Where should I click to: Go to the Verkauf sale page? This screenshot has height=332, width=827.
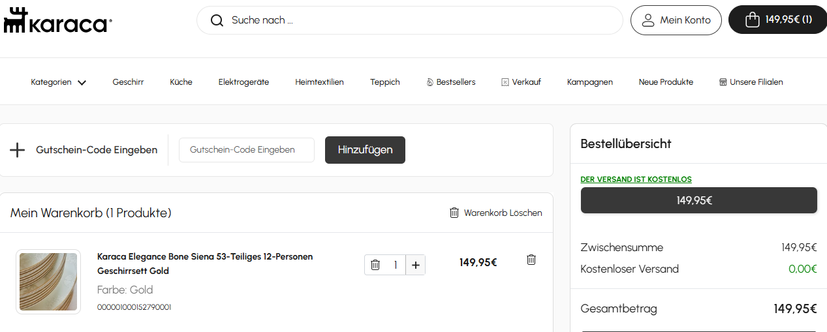click(521, 82)
